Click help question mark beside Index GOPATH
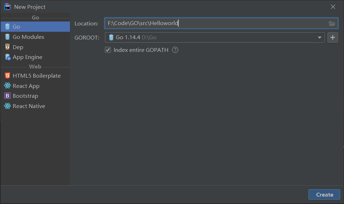 pyautogui.click(x=175, y=50)
